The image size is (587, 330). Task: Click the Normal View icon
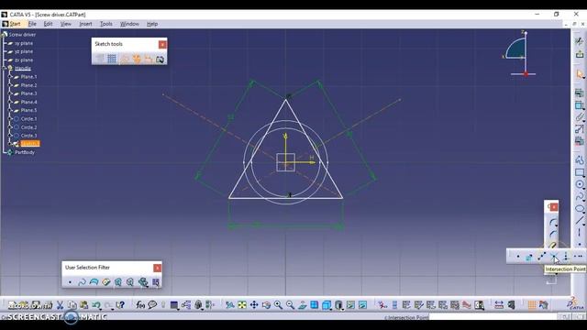(303, 305)
